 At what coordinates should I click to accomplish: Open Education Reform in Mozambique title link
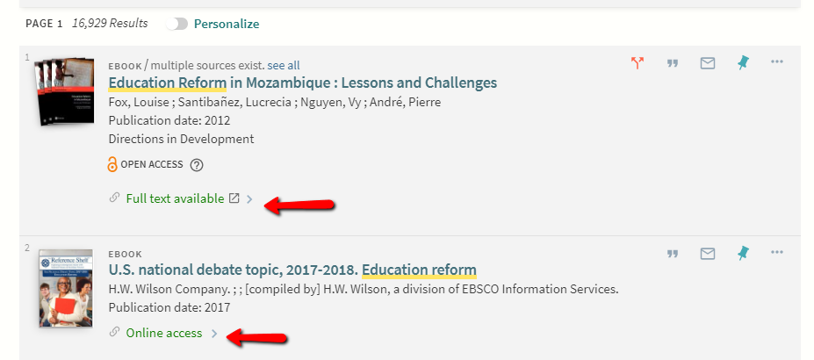click(302, 83)
